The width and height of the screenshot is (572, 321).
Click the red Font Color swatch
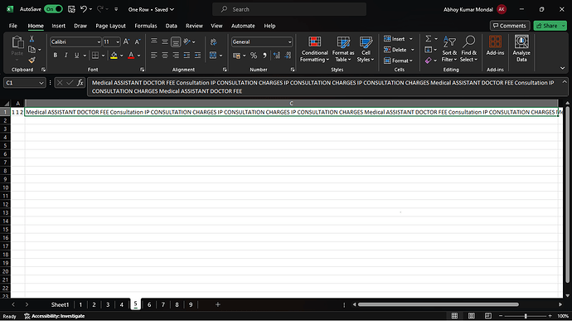pos(131,56)
